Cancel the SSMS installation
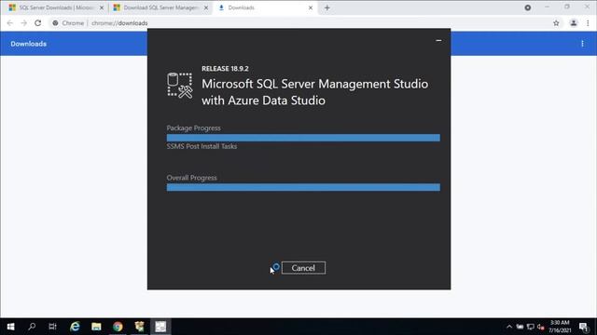The image size is (597, 335). tap(303, 268)
